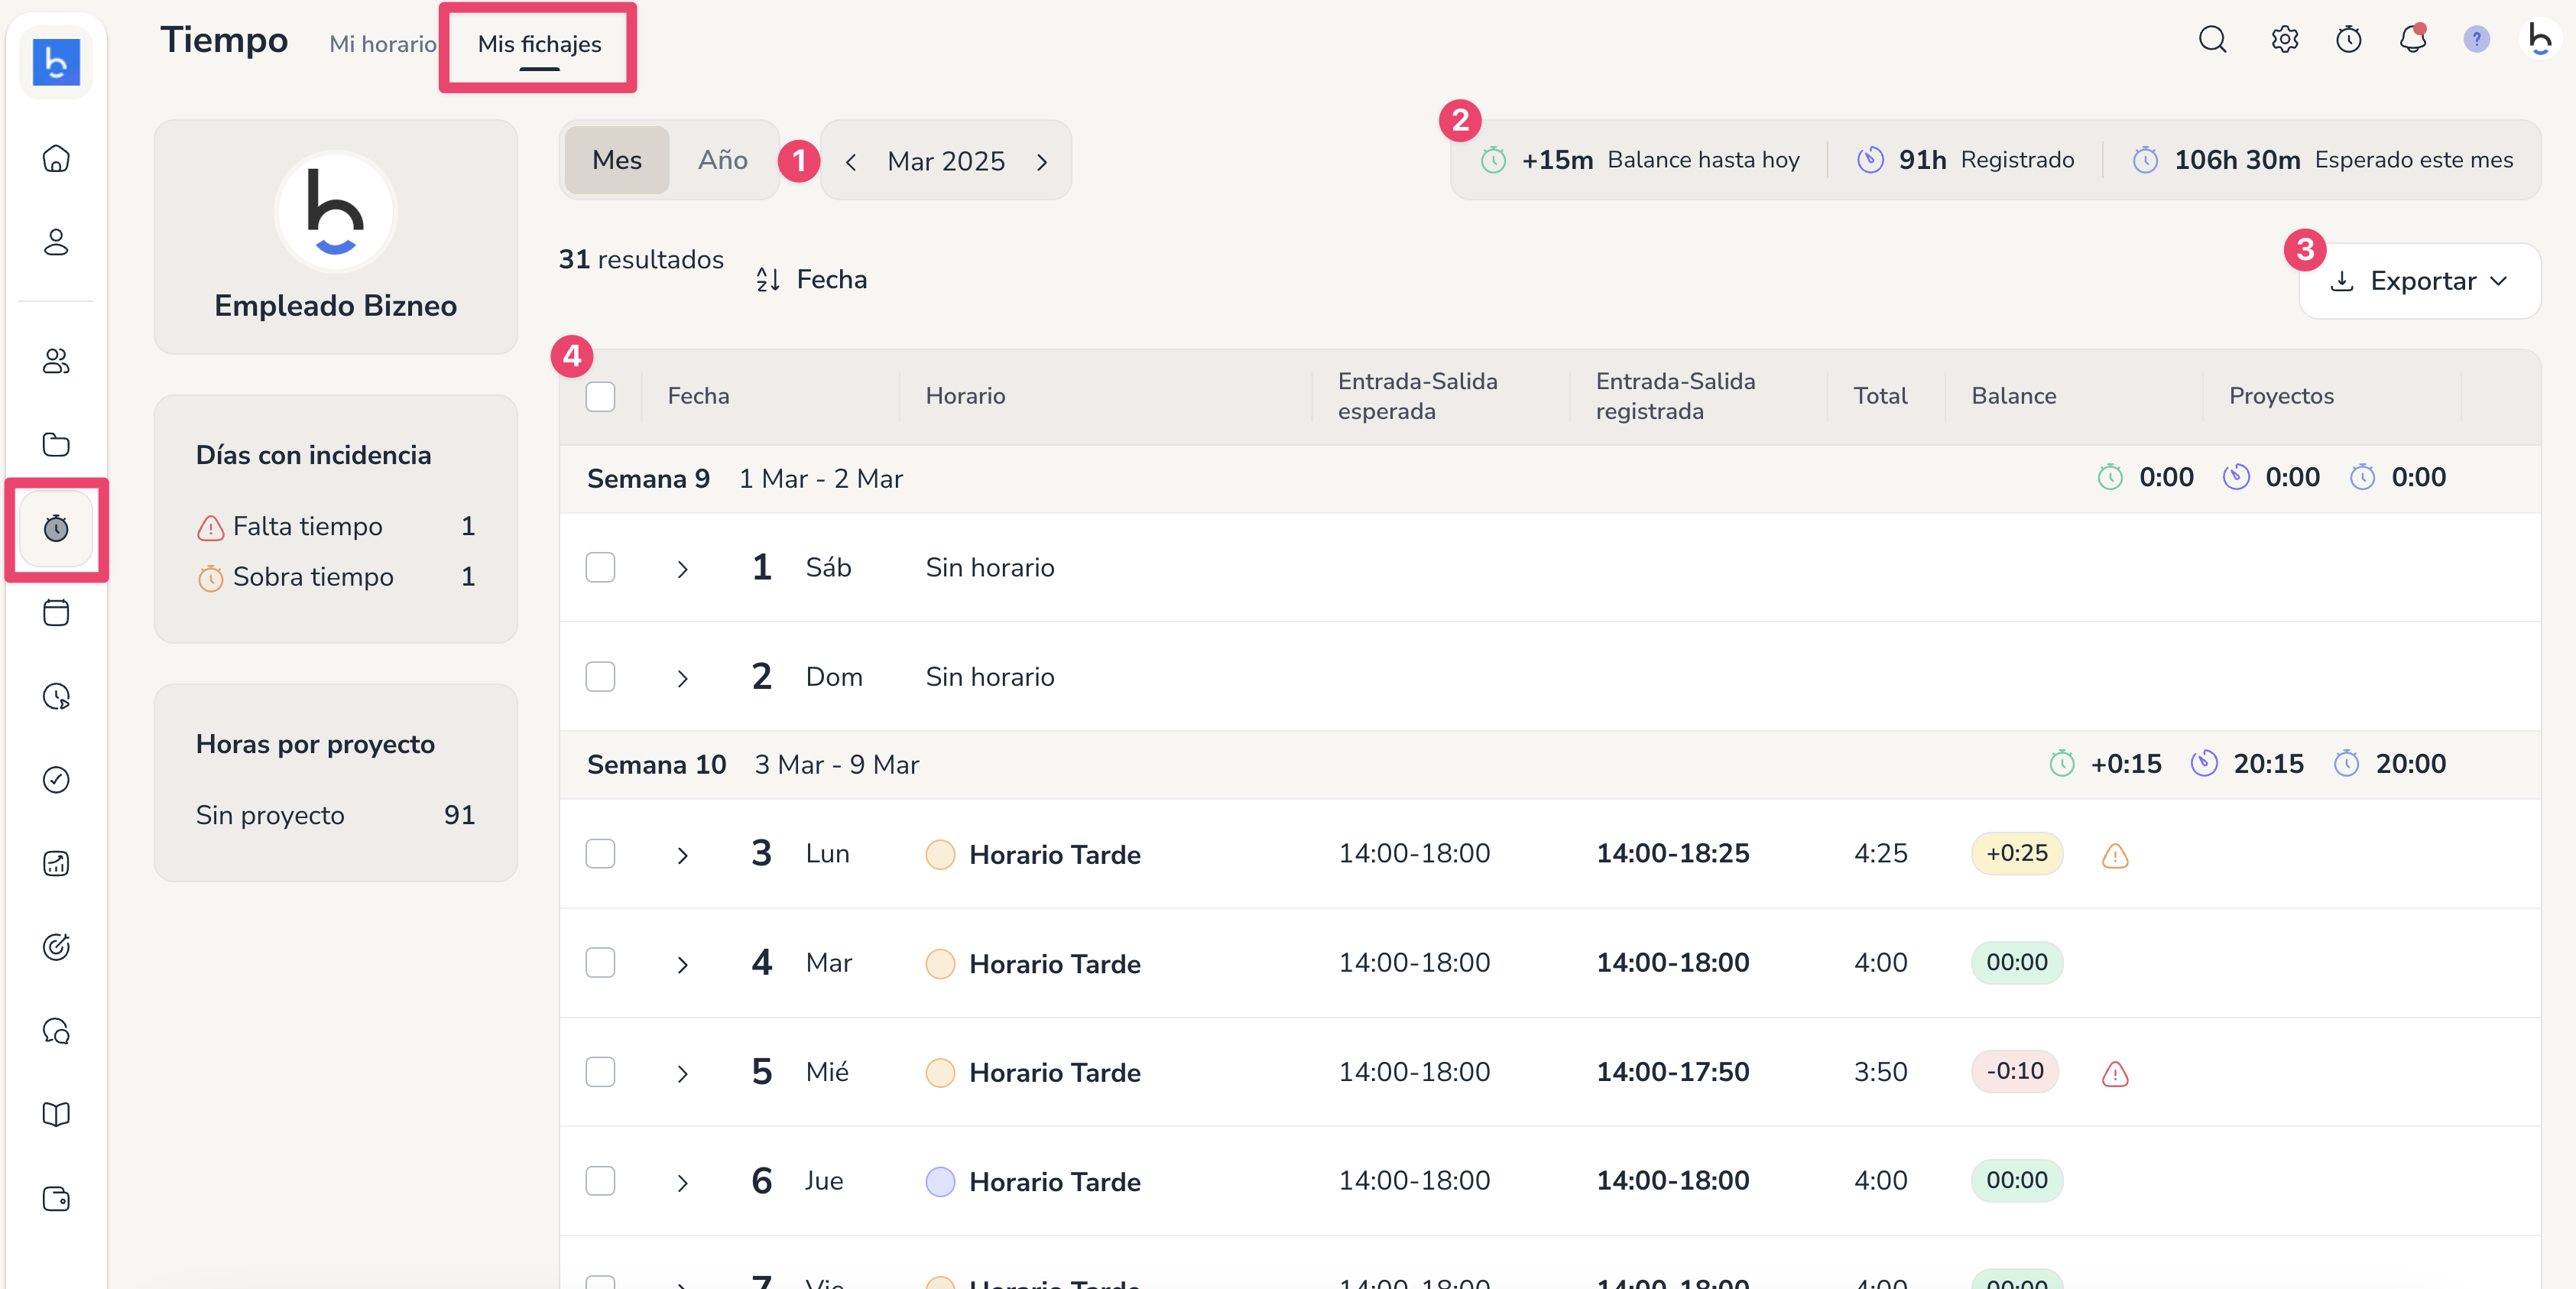Click the stopwatch icon in top bar
The image size is (2576, 1289).
[x=2348, y=40]
